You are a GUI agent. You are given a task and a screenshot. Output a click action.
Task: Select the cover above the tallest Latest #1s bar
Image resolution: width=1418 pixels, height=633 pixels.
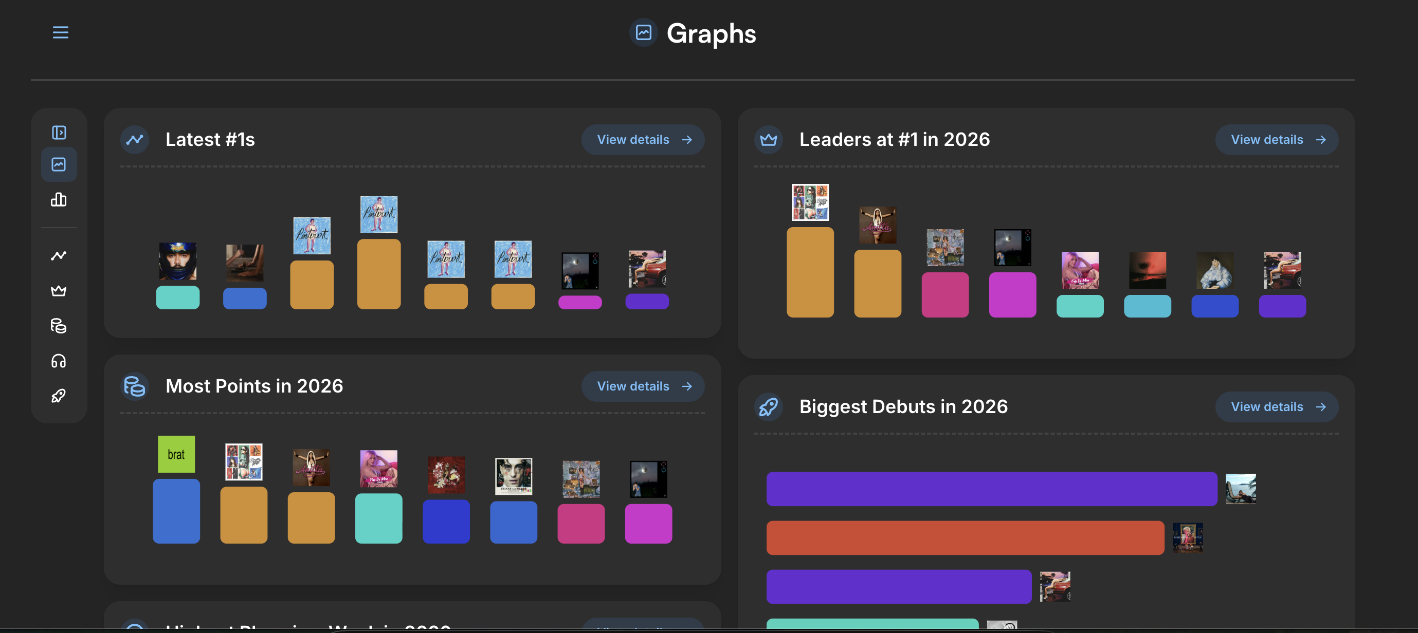point(379,214)
